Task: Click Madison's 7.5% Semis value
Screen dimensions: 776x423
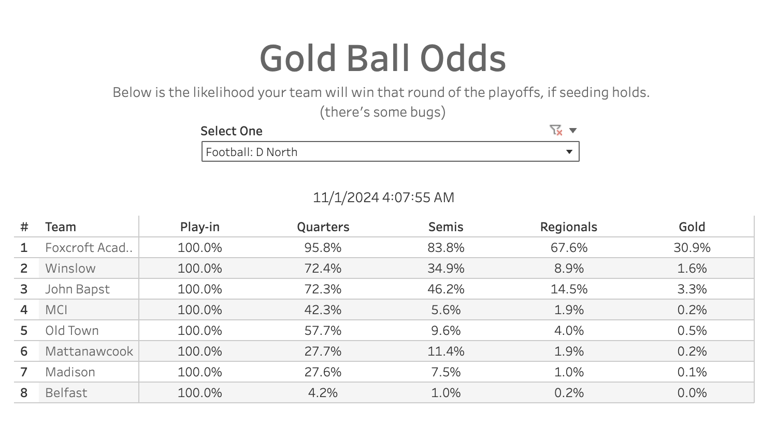Action: (x=446, y=372)
